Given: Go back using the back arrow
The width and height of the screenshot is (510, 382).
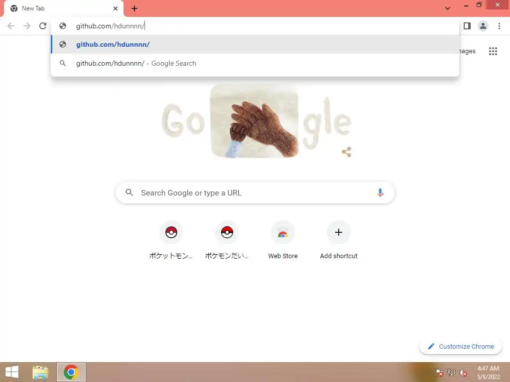Looking at the screenshot, I should 11,26.
